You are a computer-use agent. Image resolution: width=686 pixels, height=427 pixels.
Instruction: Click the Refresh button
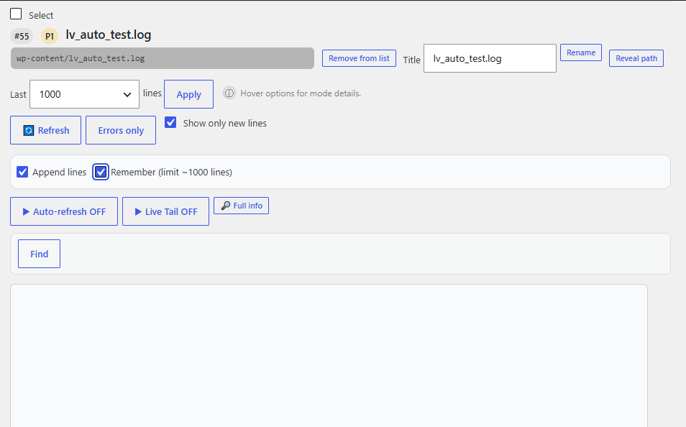click(x=45, y=130)
